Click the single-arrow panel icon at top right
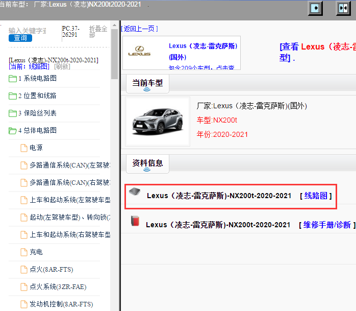Image resolution: width=356 pixels, height=311 pixels. click(x=315, y=8)
